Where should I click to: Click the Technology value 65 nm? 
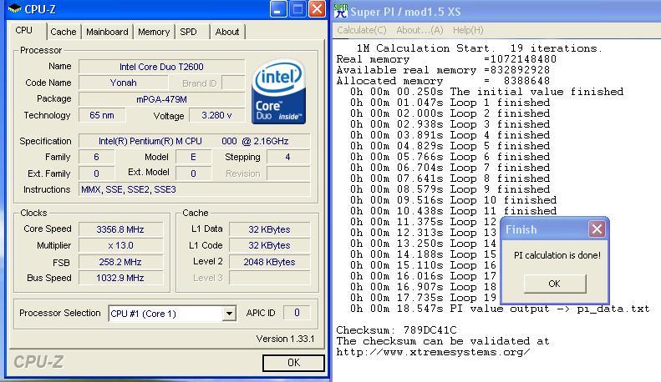tap(102, 115)
